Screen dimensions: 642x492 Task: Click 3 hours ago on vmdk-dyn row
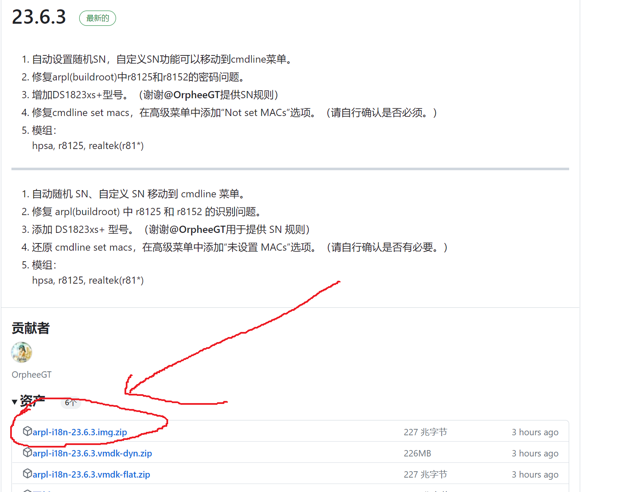pos(535,453)
